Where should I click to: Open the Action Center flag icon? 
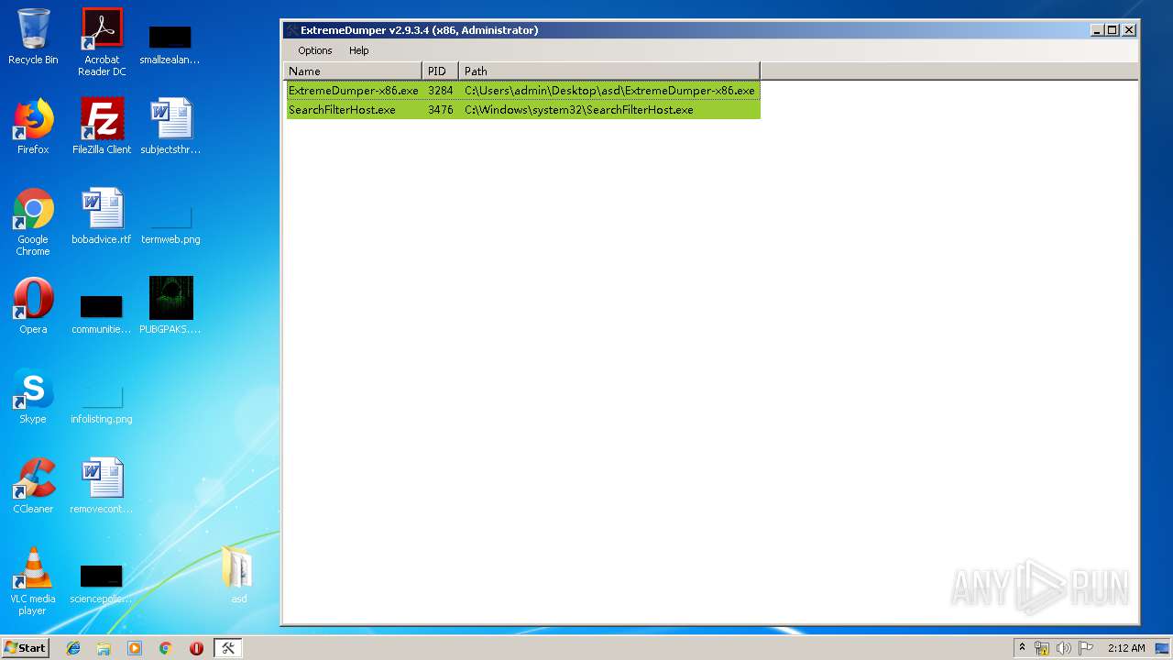pos(1086,648)
